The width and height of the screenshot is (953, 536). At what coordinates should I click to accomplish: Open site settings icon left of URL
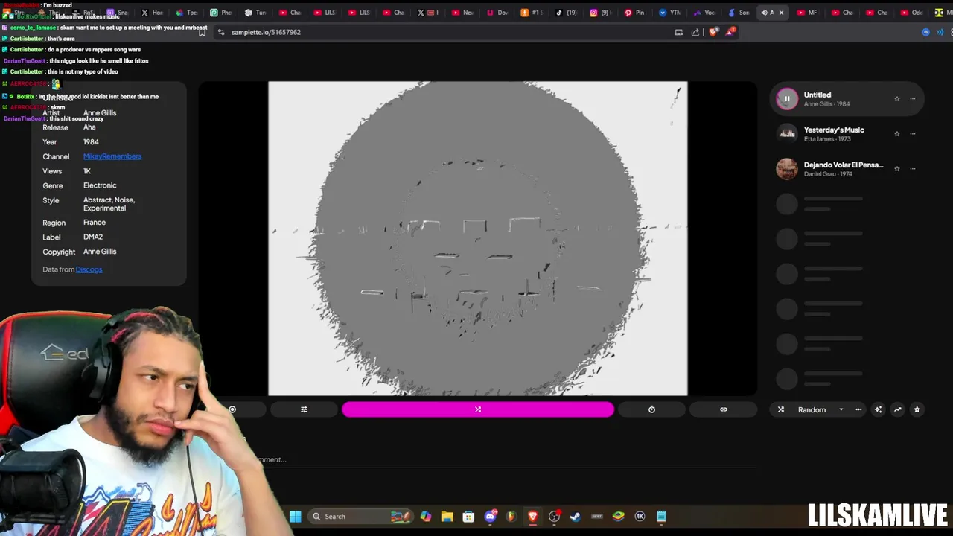[x=221, y=32]
